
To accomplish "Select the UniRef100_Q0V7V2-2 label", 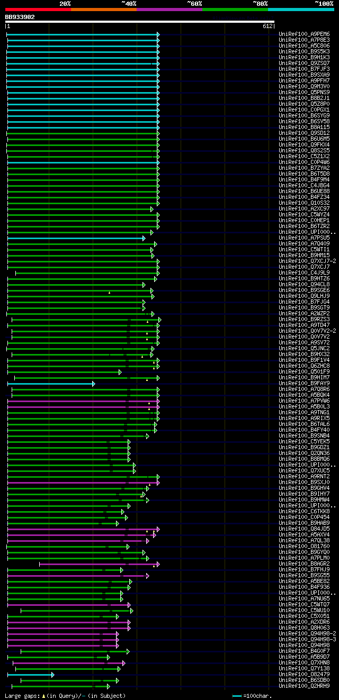I will pos(307,331).
